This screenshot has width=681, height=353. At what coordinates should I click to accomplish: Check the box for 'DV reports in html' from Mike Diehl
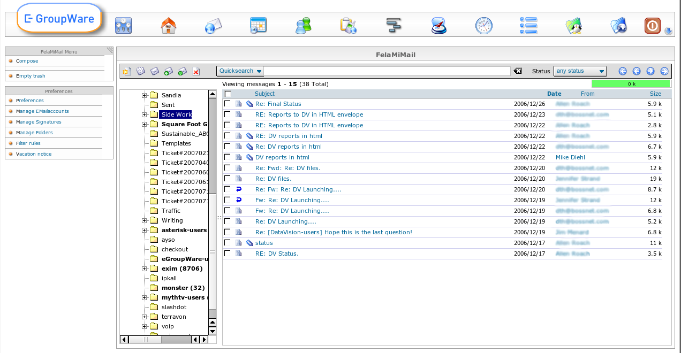coord(228,157)
